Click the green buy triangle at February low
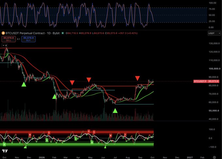The width and height of the screenshot is (222, 159). pos(55,97)
